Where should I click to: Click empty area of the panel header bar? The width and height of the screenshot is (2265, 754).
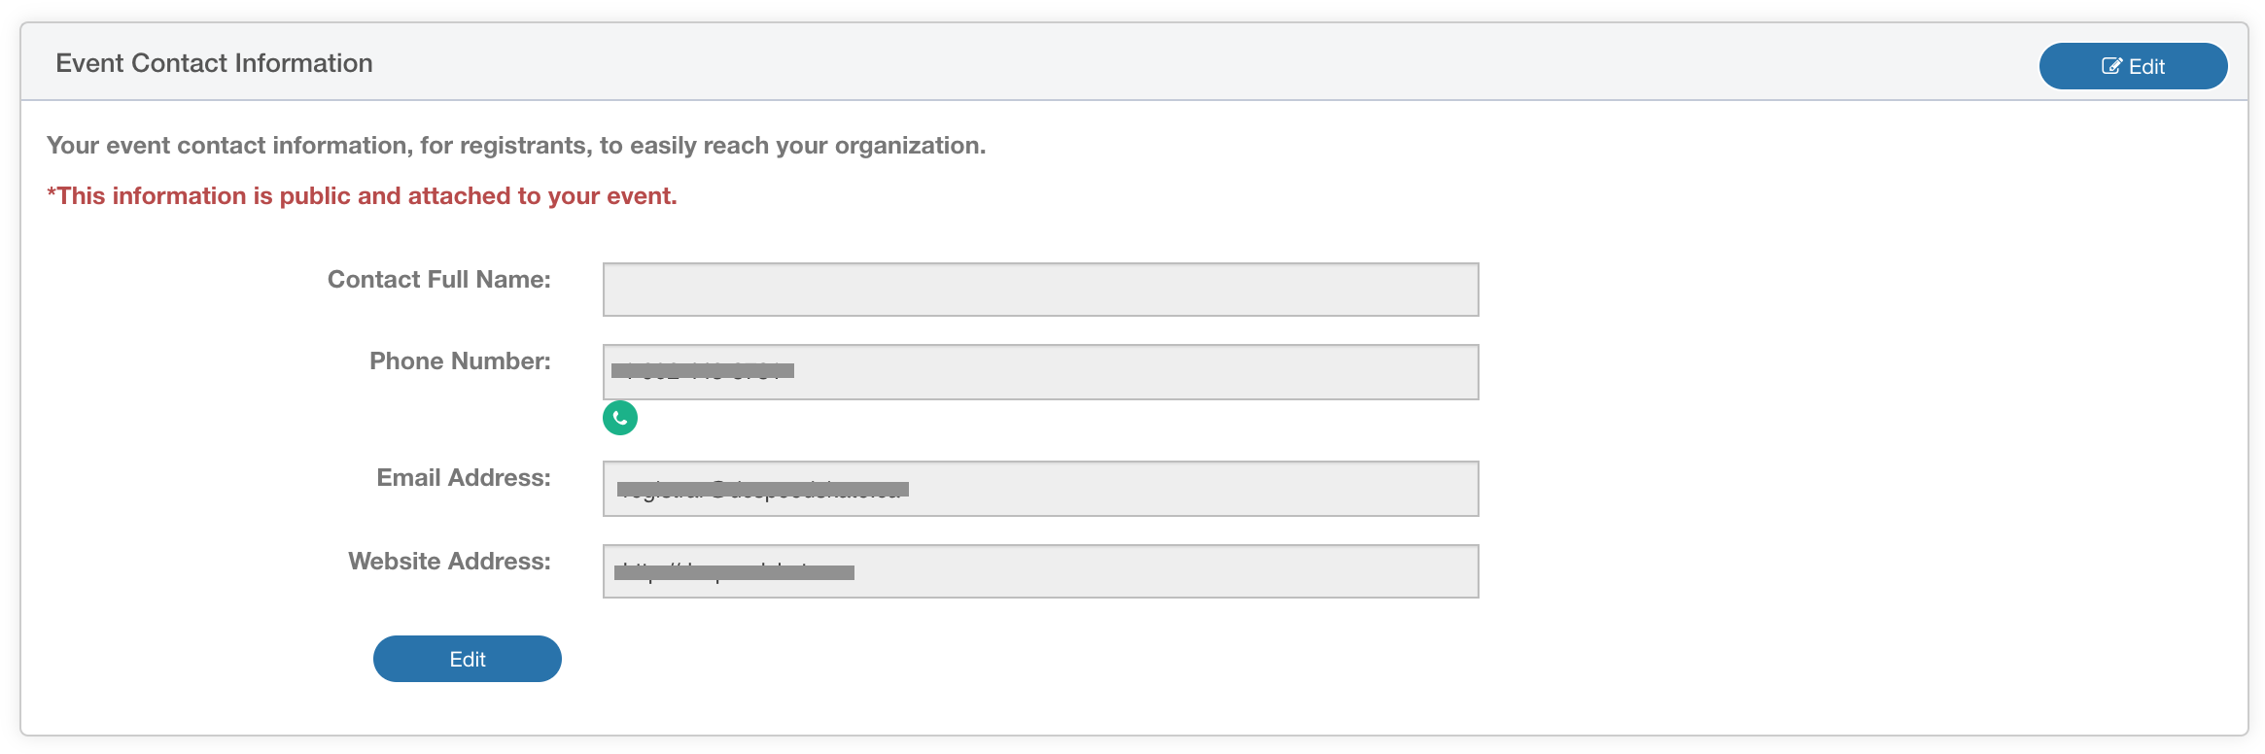pyautogui.click(x=1167, y=62)
